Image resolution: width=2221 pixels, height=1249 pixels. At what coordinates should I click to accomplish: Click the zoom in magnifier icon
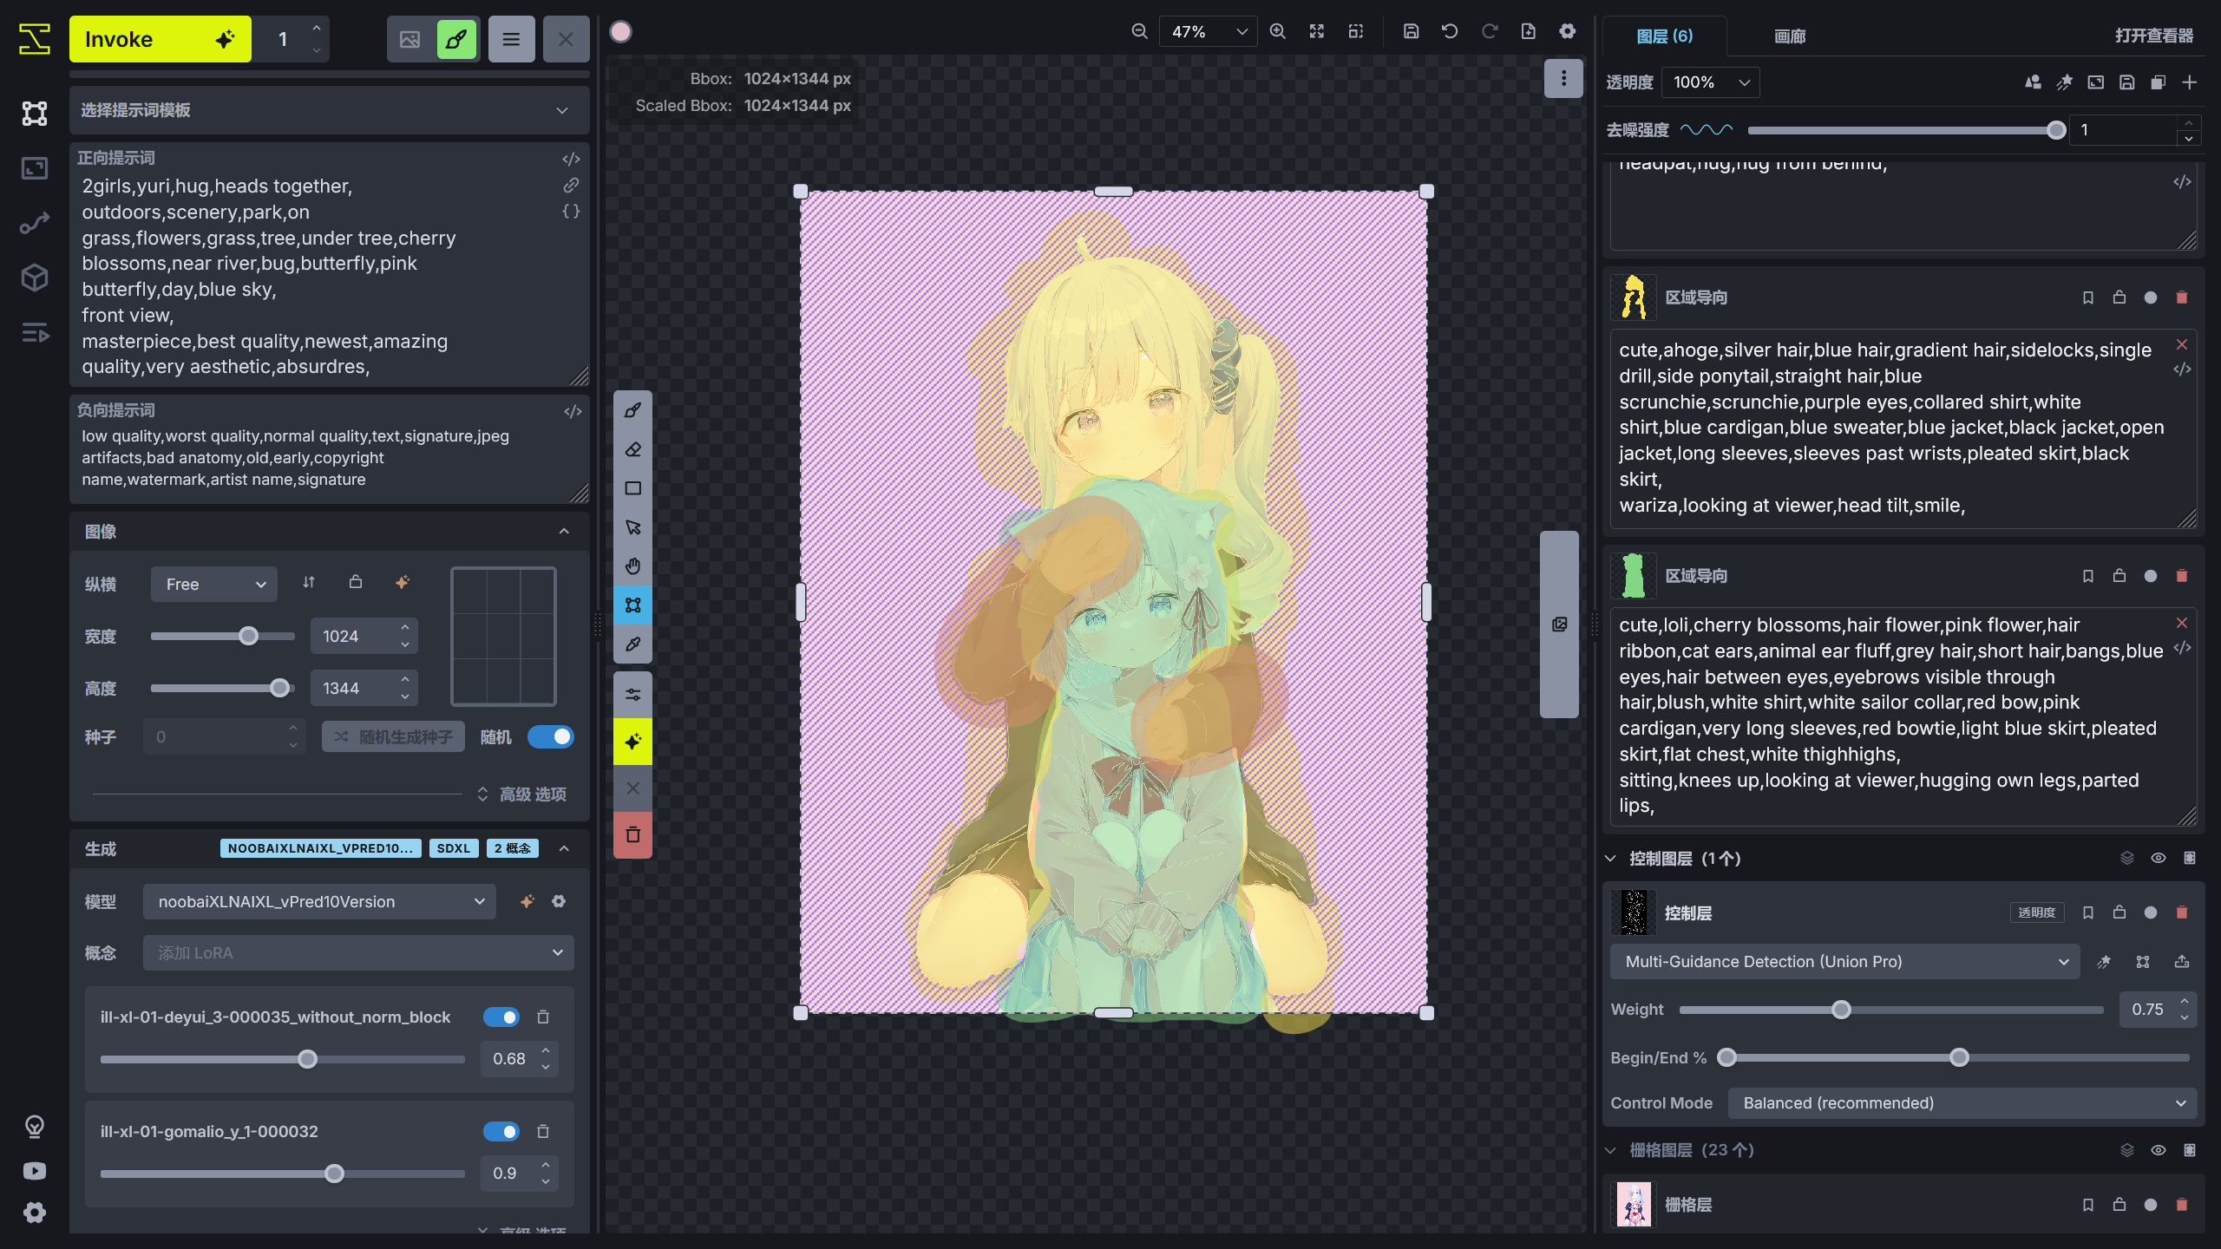point(1277,32)
